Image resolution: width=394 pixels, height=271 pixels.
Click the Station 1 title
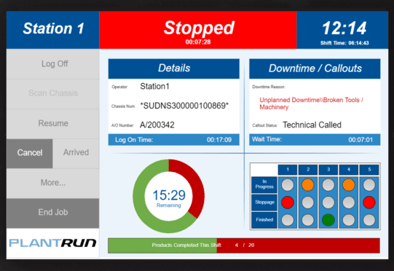pyautogui.click(x=53, y=28)
